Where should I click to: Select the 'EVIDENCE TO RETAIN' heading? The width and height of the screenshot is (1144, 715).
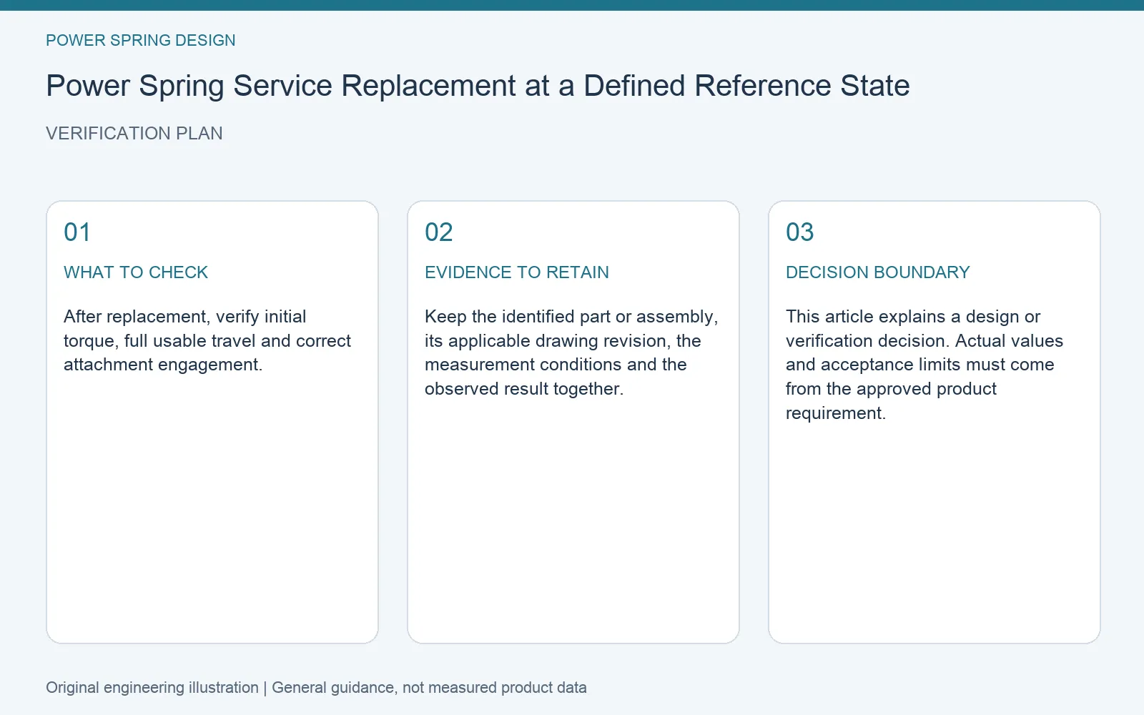[517, 272]
